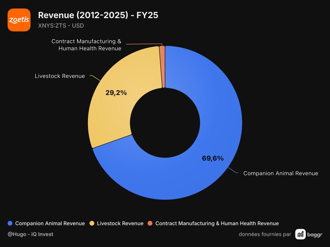The image size is (330, 247).
Task: Click the 69,6% percentage label
Action: (213, 158)
